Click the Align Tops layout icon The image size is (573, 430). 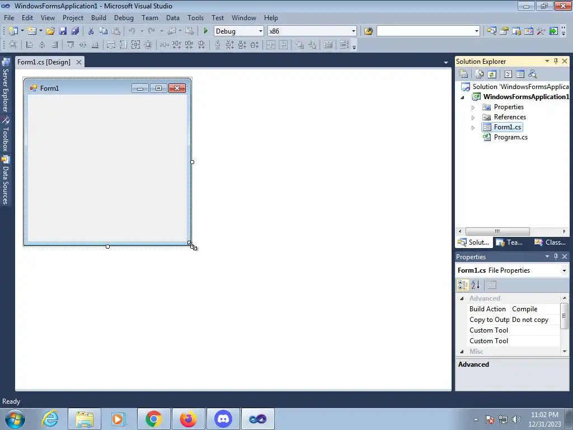(70, 45)
